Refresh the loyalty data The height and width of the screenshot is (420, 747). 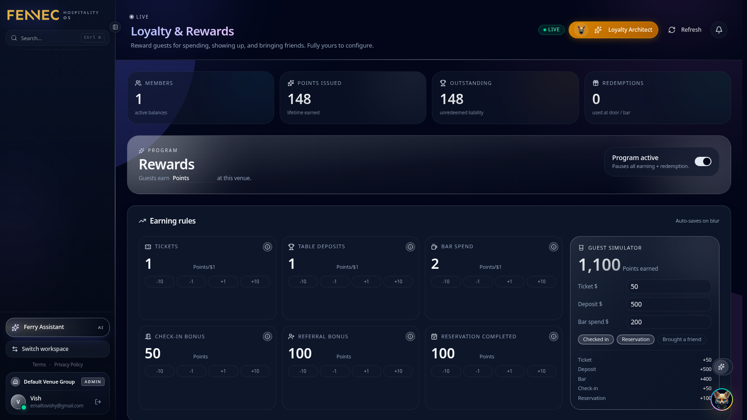(685, 30)
